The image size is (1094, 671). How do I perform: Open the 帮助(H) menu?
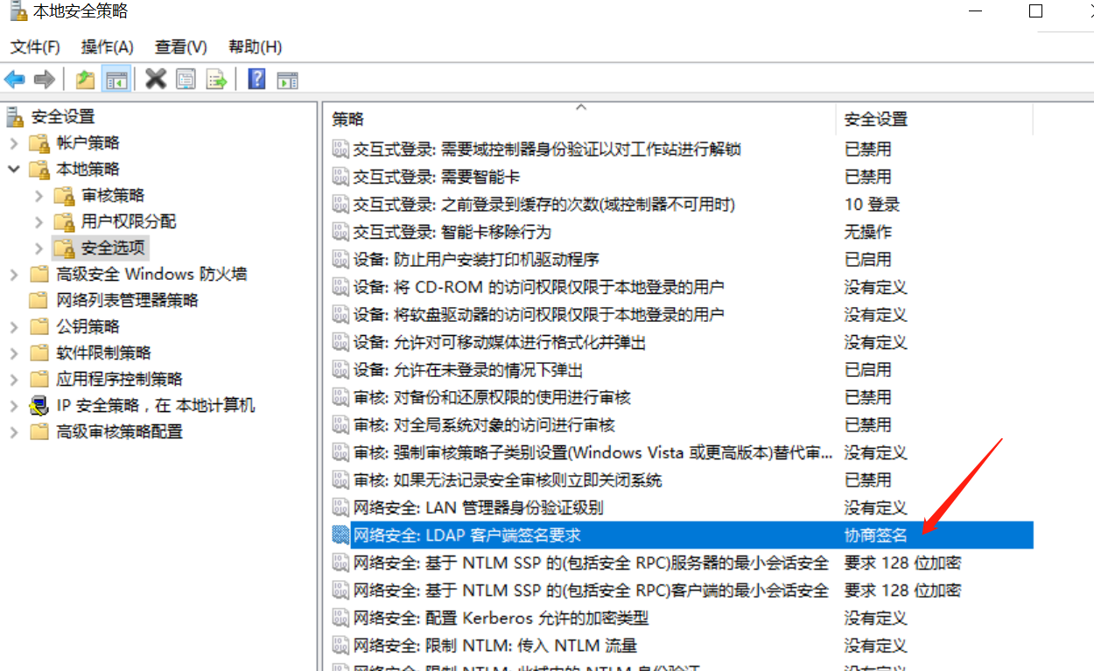tap(253, 46)
